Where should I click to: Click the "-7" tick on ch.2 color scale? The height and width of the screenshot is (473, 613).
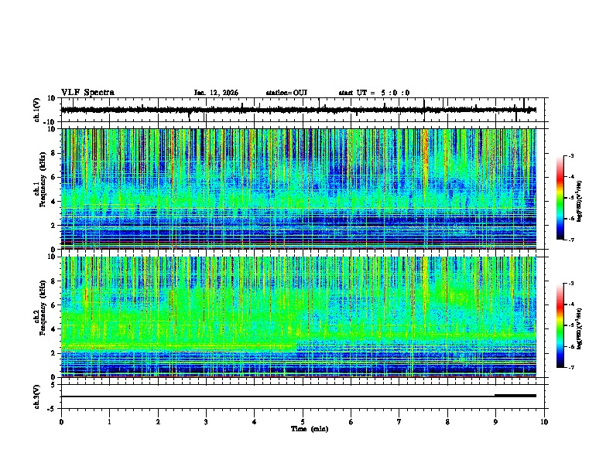[571, 368]
